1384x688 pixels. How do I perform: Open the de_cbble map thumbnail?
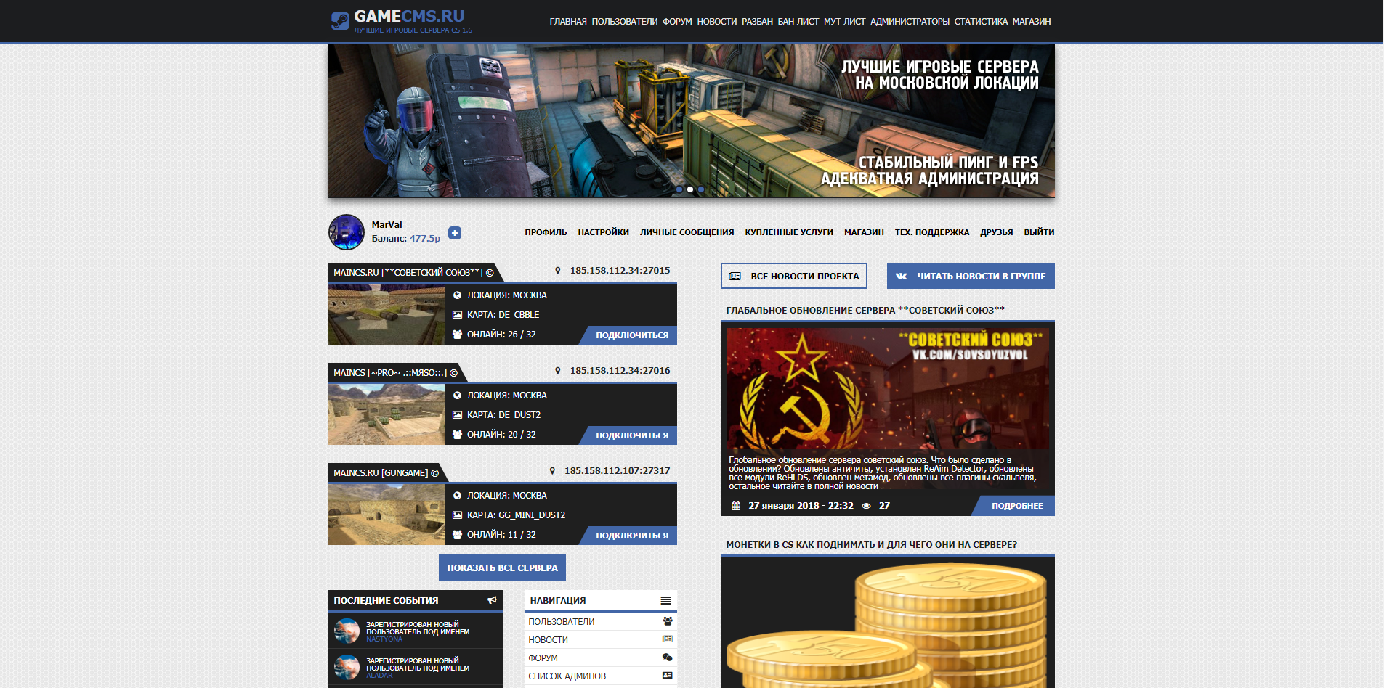(x=387, y=315)
